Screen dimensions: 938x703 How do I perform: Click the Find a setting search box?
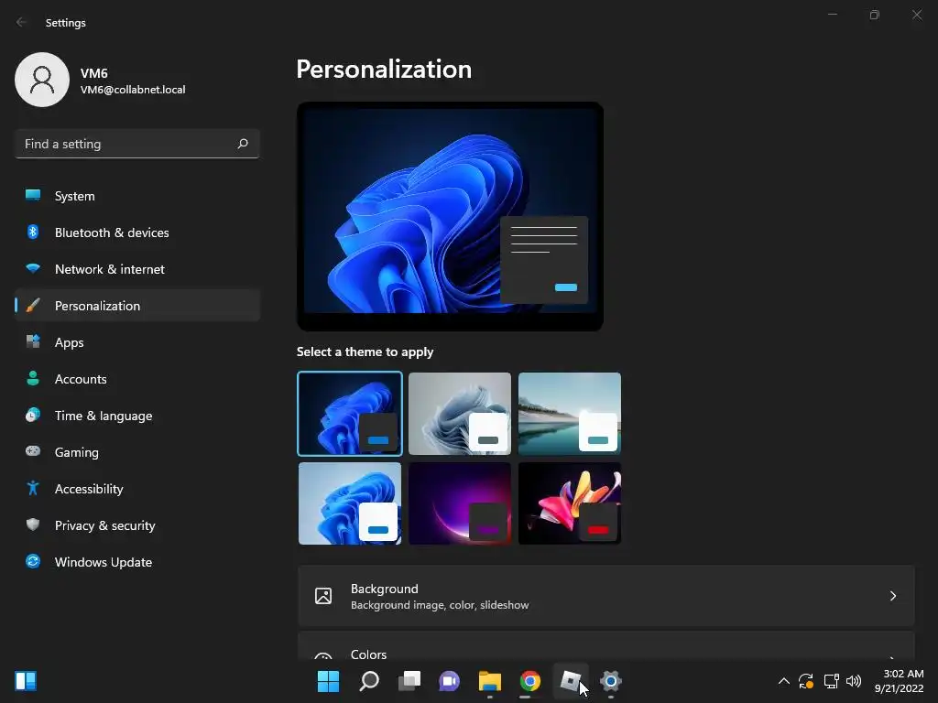pos(137,144)
